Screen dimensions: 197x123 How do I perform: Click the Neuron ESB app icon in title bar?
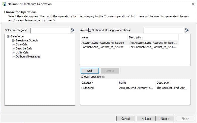[x=4, y=4]
